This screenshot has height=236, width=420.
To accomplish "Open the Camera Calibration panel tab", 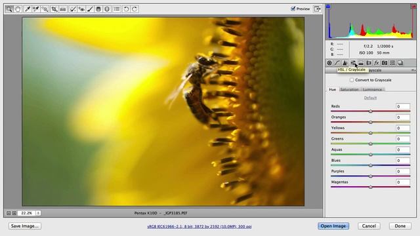I will point(385,63).
